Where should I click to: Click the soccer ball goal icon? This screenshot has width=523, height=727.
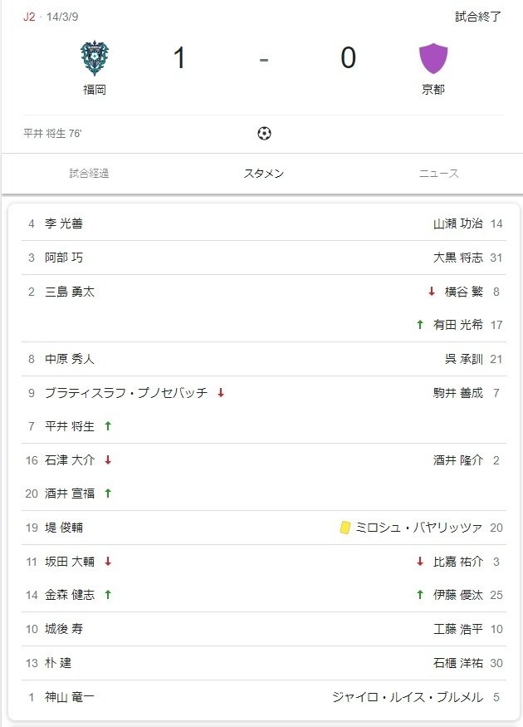(264, 133)
